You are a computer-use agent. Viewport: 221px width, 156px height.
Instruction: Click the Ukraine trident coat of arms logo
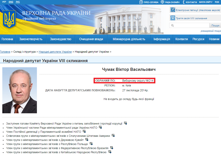[x=9, y=19]
